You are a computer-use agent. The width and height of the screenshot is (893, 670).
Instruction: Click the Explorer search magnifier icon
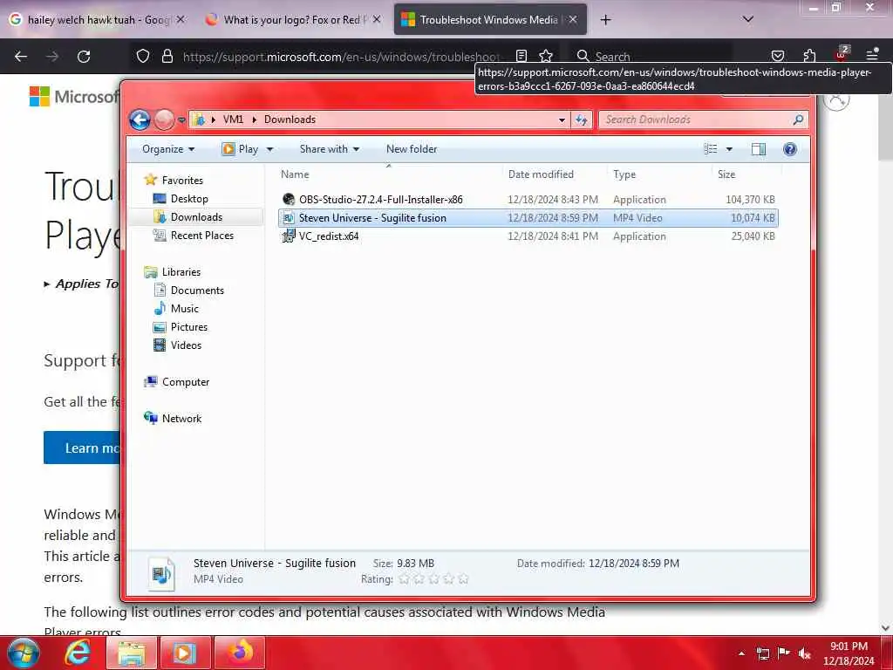pos(798,120)
